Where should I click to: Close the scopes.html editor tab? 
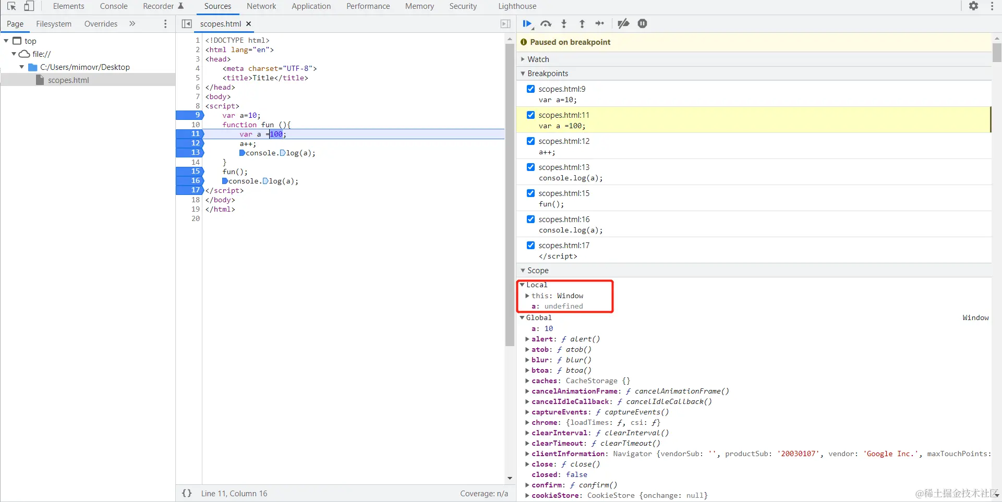click(249, 24)
